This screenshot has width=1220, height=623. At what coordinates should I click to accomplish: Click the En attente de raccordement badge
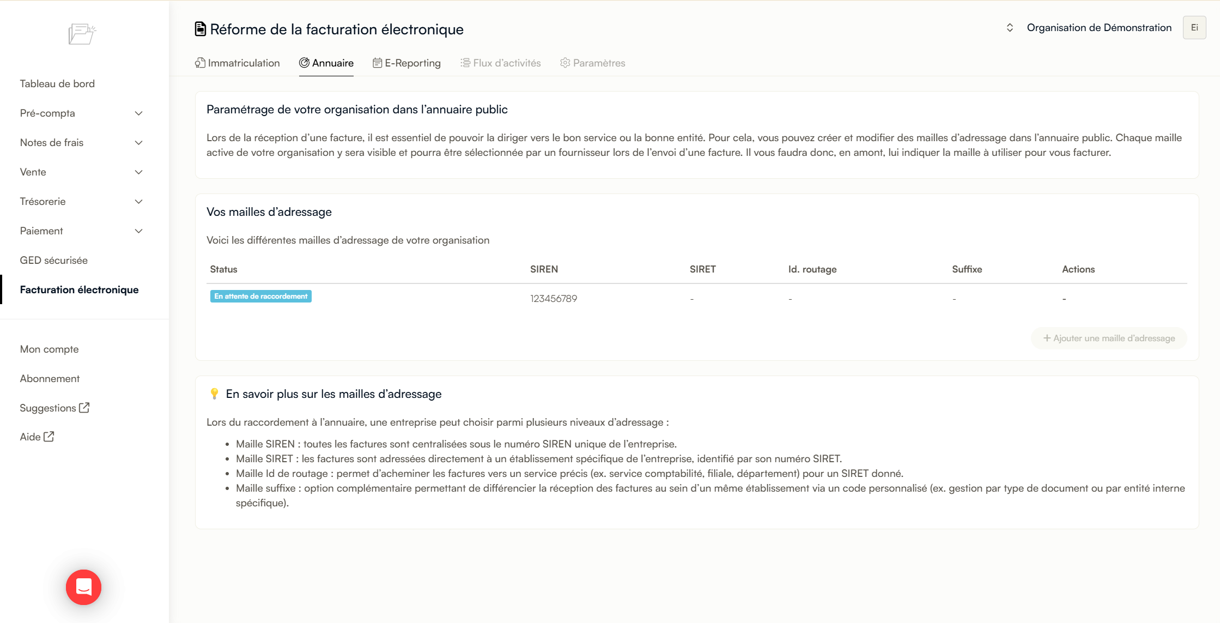pos(261,296)
